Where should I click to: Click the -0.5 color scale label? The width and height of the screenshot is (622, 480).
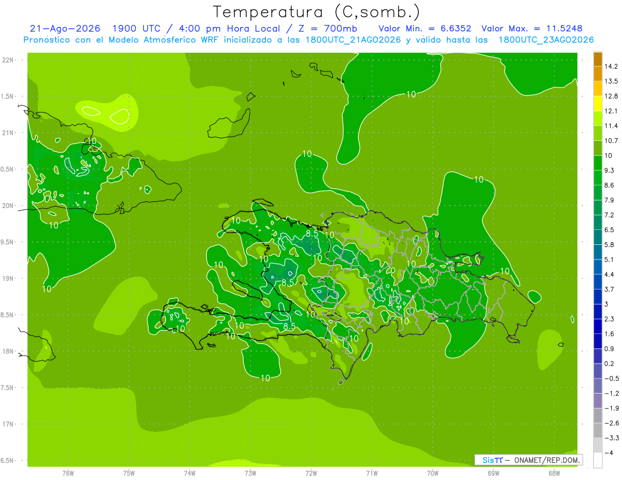[611, 379]
